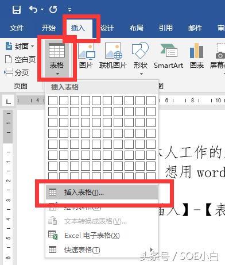Viewport: 225px width, 265px height.
Task: Click the text-to-table conversion icon
Action: (x=52, y=221)
